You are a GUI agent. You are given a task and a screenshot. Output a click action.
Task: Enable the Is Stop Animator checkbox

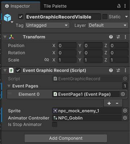click(55, 125)
